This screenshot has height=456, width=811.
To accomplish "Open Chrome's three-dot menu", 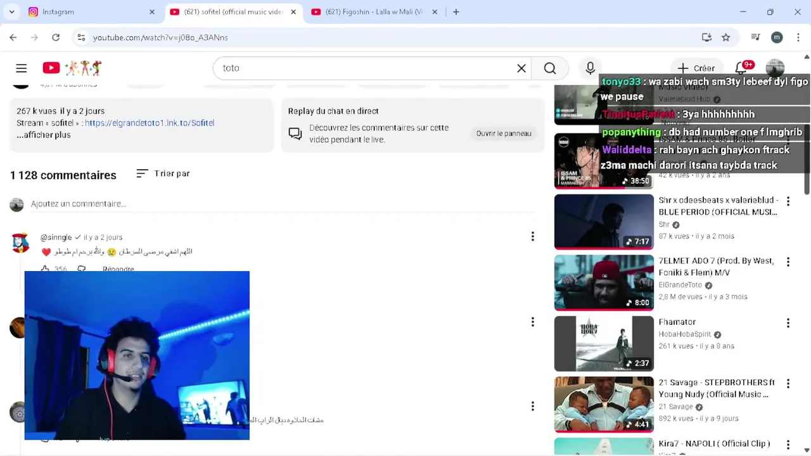I will [798, 37].
